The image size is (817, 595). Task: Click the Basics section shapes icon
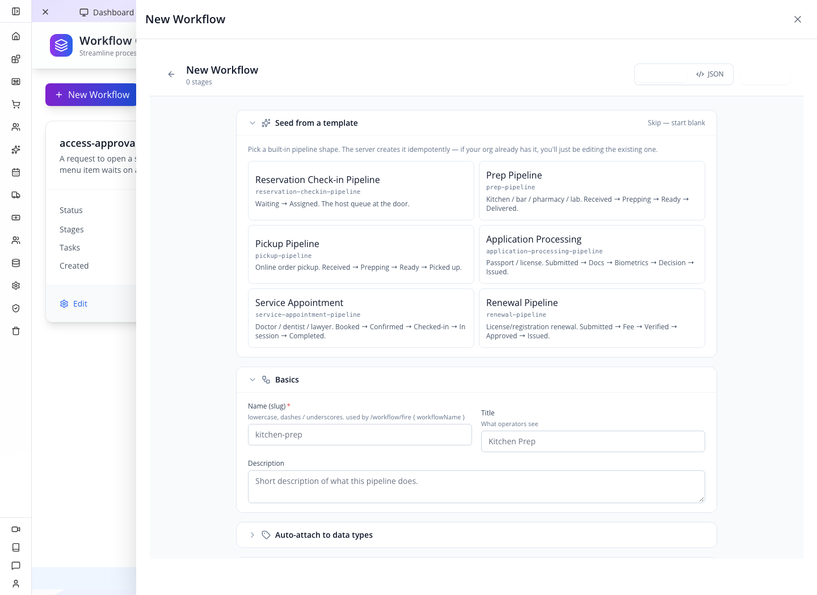click(266, 380)
